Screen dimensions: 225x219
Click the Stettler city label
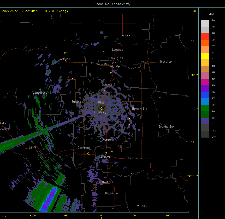pos(165,62)
